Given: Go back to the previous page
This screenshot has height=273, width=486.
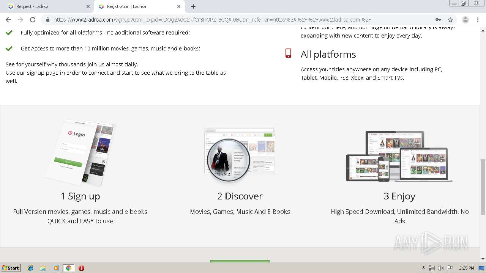Looking at the screenshot, I should coord(8,20).
